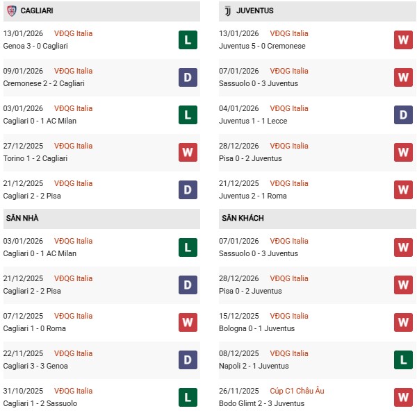Select the SÂN NHÀ section header

[22, 218]
